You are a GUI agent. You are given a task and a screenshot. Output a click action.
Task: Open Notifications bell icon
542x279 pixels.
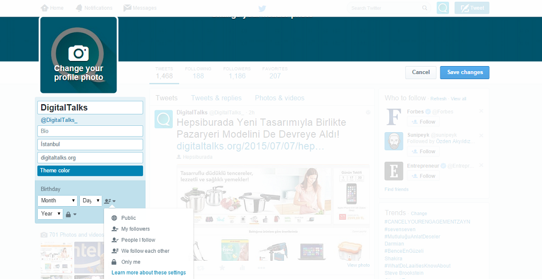pyautogui.click(x=79, y=8)
